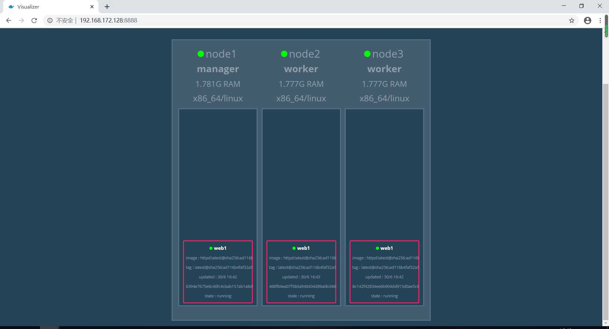Click state : running on node2
609x329 pixels.
point(301,296)
